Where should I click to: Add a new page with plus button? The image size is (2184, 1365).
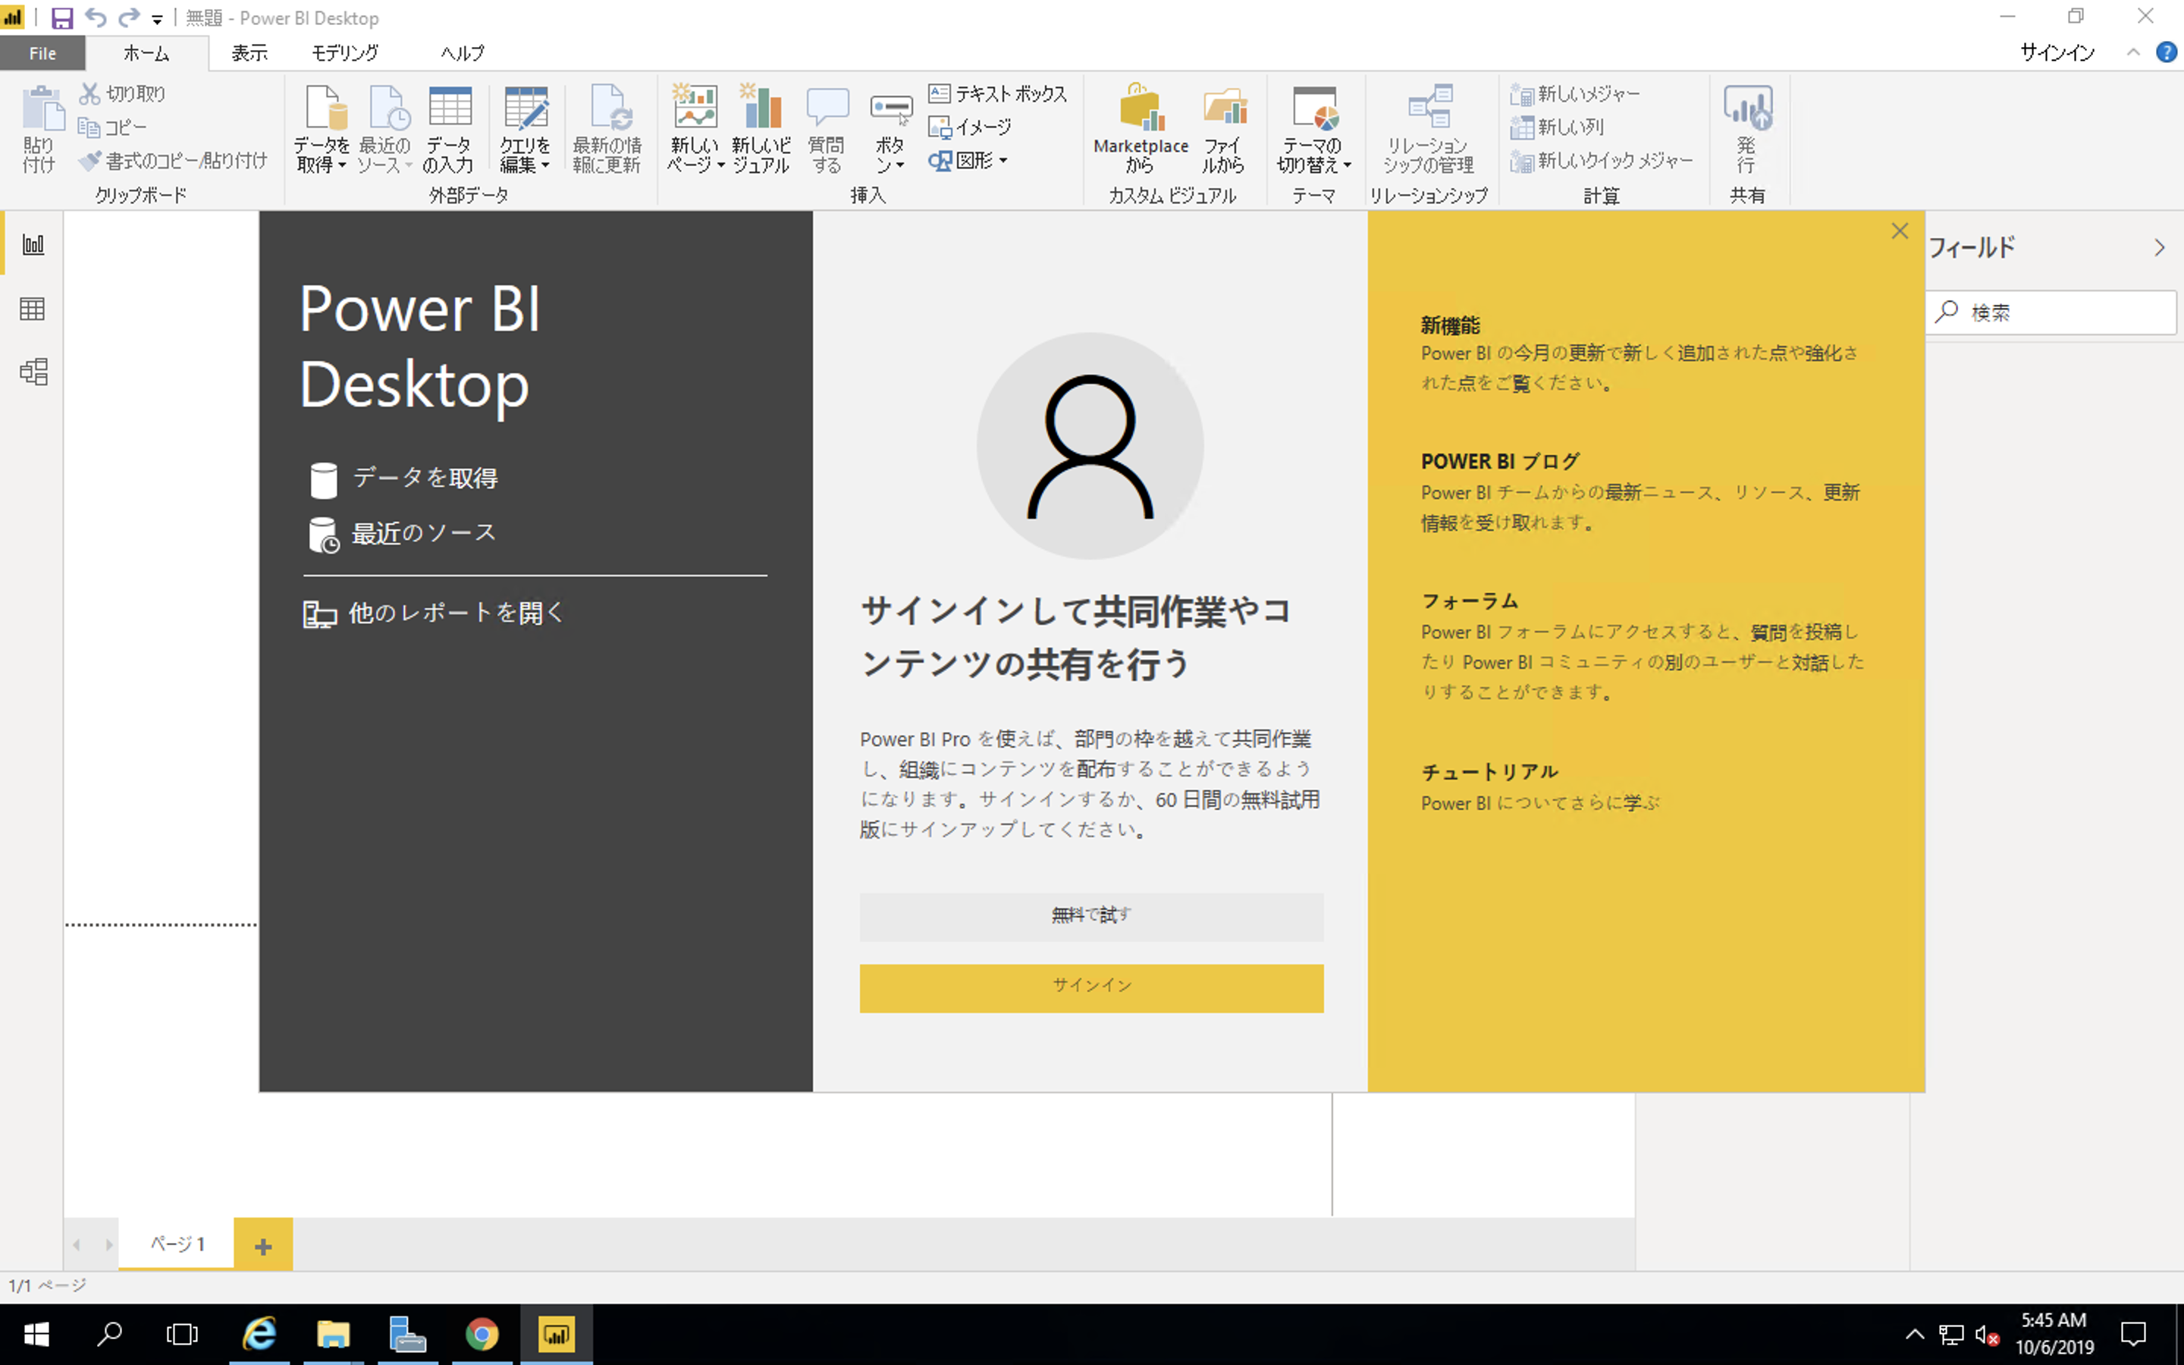pos(262,1246)
